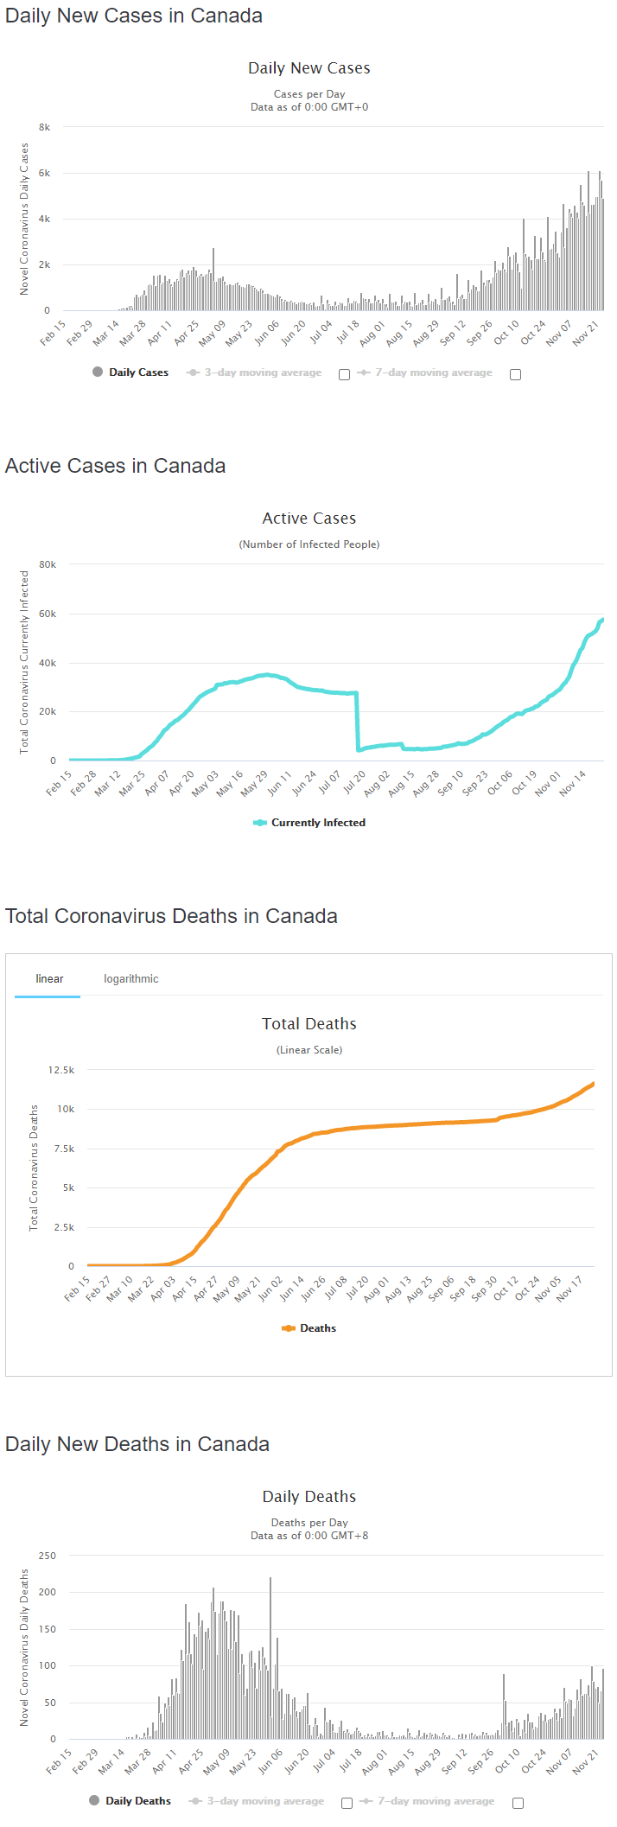Click the gray Daily Cases legend circle
The width and height of the screenshot is (617, 1827).
click(x=98, y=372)
